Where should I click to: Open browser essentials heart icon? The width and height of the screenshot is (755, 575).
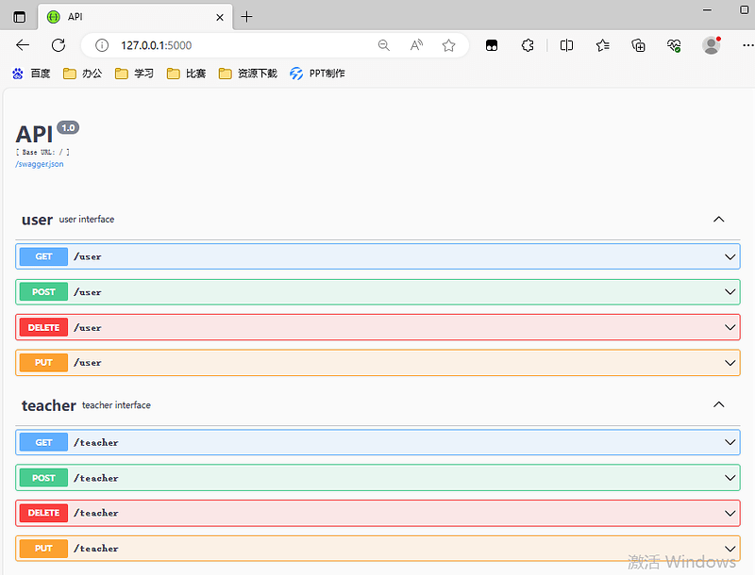[x=674, y=45]
